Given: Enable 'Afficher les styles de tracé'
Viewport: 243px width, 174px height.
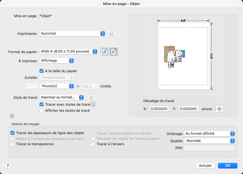Looking at the screenshot, I should pos(42,111).
